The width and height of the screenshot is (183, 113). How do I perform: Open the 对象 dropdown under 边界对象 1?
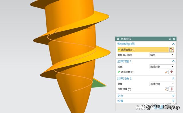162,67
